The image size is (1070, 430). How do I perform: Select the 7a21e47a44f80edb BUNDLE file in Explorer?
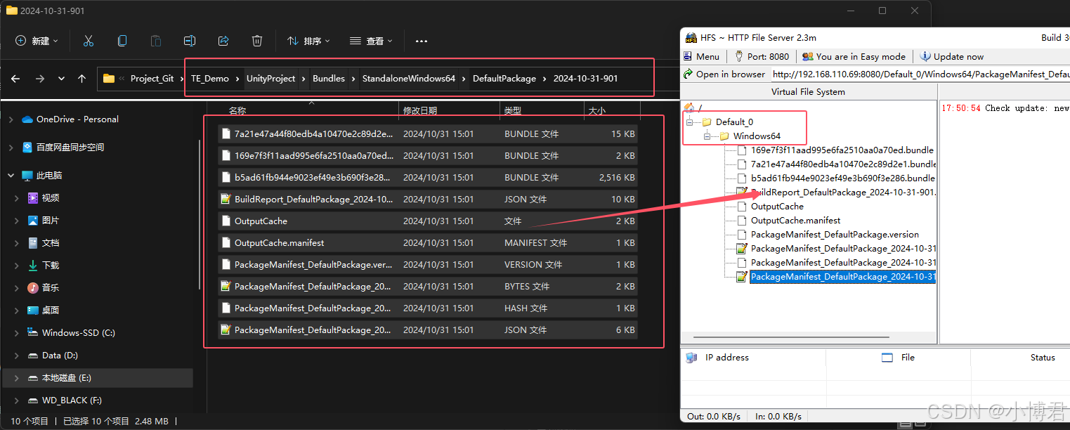pos(427,133)
